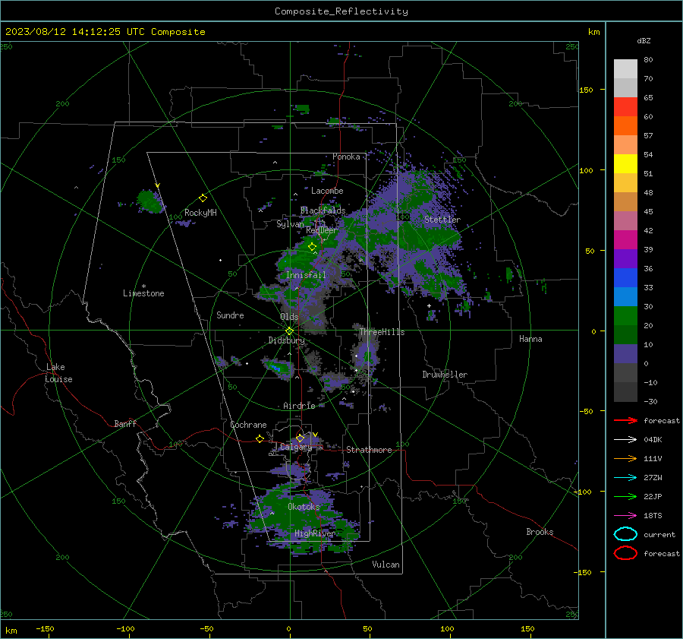Pick the green 22JP arrow symbol
Image resolution: width=683 pixels, height=639 pixels.
click(625, 496)
